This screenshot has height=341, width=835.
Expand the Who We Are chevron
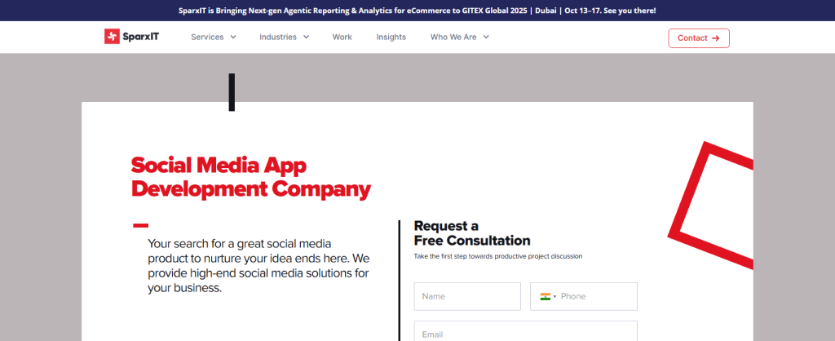[486, 37]
